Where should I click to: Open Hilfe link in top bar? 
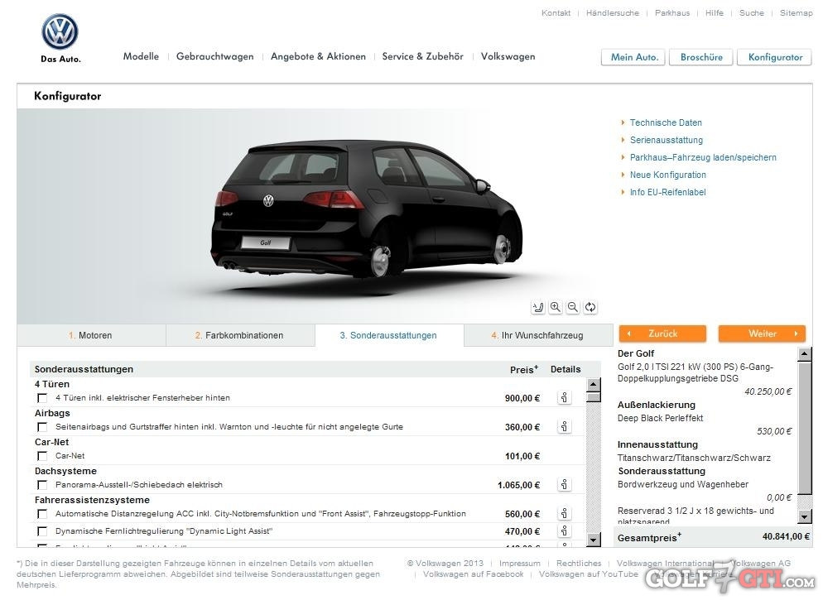[715, 13]
